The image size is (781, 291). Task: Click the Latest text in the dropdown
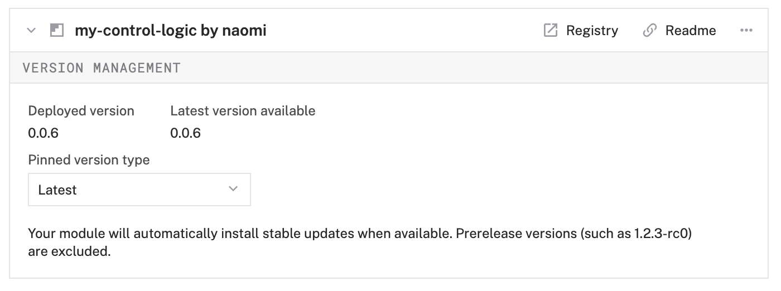pos(57,190)
